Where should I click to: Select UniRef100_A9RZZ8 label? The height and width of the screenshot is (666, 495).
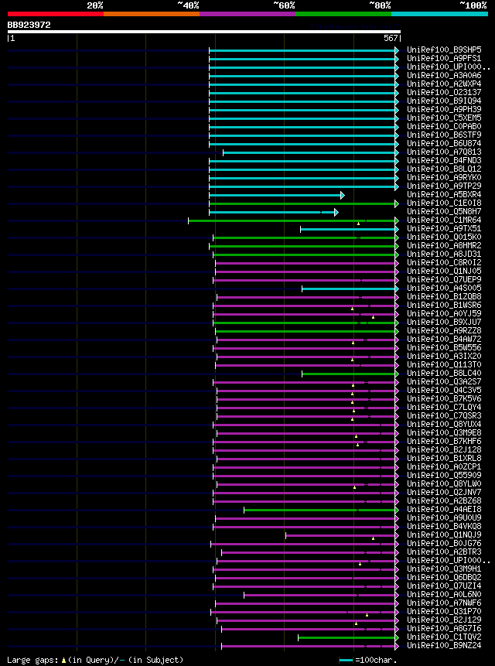pyautogui.click(x=444, y=330)
